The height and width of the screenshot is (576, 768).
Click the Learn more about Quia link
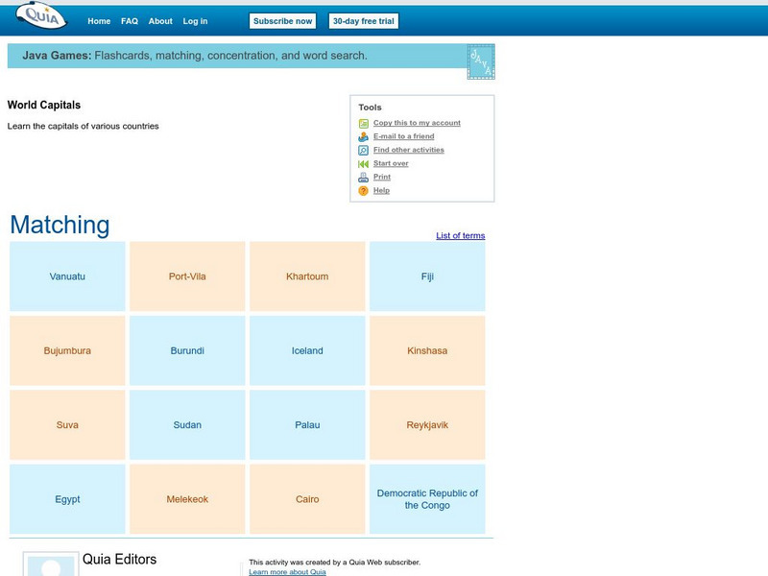click(x=287, y=571)
